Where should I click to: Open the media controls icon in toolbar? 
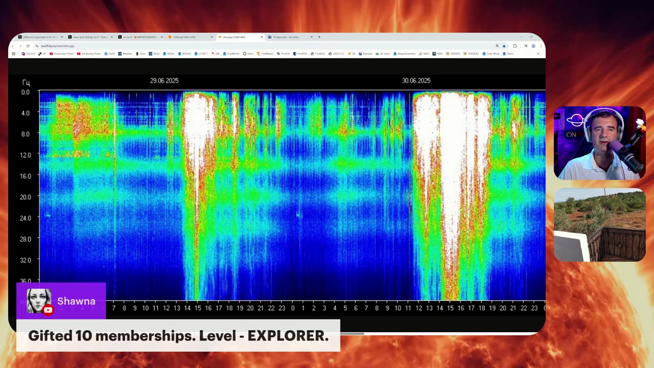[x=525, y=45]
